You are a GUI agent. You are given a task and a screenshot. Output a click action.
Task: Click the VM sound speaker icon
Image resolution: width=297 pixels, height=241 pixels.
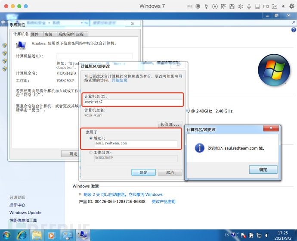click(240, 6)
